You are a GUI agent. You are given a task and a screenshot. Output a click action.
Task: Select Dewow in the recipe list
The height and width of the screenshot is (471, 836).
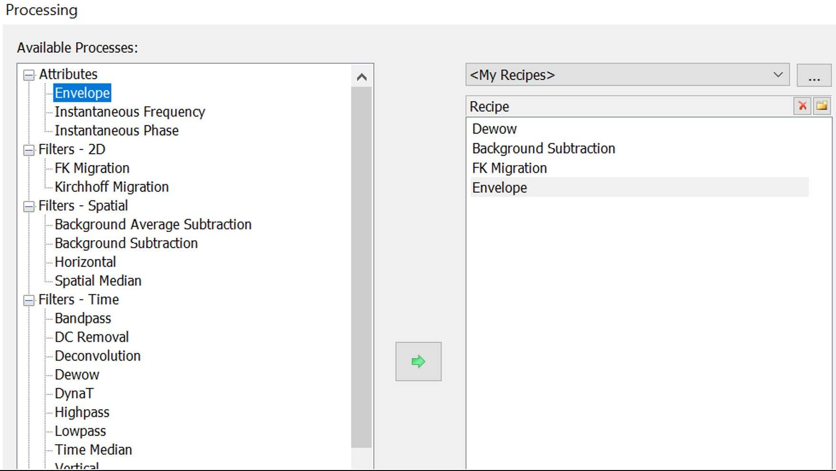tap(494, 129)
